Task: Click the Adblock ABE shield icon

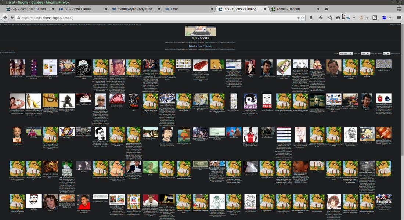Action: pyautogui.click(x=384, y=17)
